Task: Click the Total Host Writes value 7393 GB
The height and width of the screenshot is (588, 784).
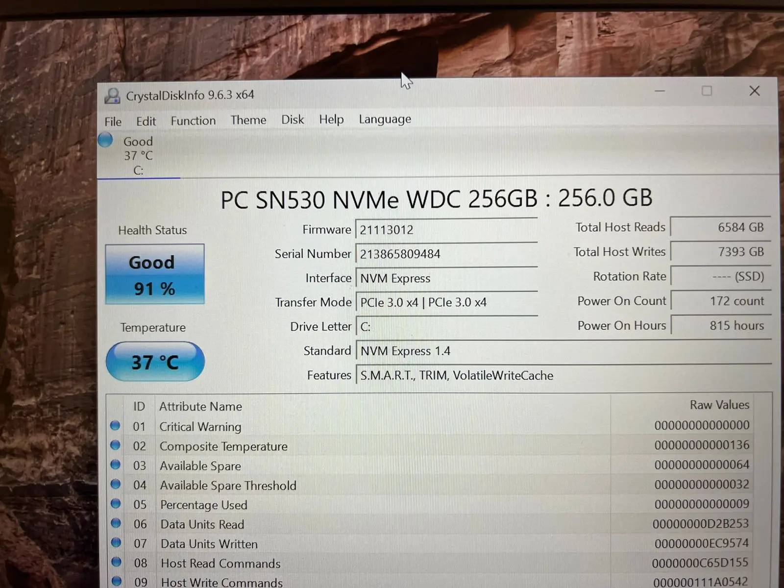Action: (x=721, y=252)
